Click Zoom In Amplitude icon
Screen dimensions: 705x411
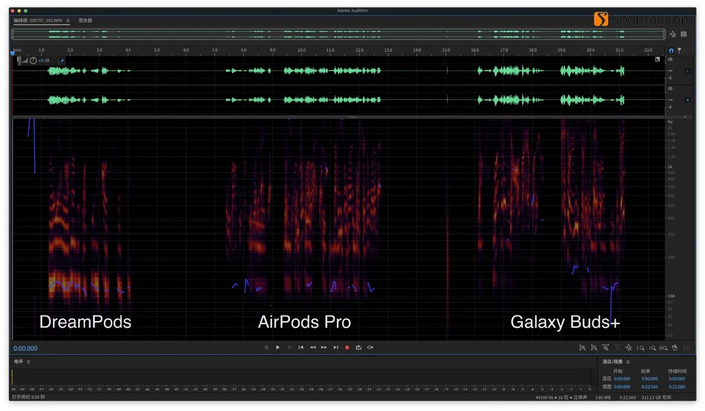583,347
